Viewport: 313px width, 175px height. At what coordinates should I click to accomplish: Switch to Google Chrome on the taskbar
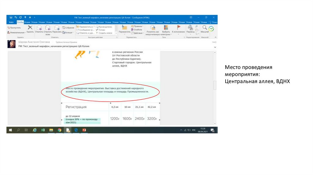pyautogui.click(x=60, y=130)
